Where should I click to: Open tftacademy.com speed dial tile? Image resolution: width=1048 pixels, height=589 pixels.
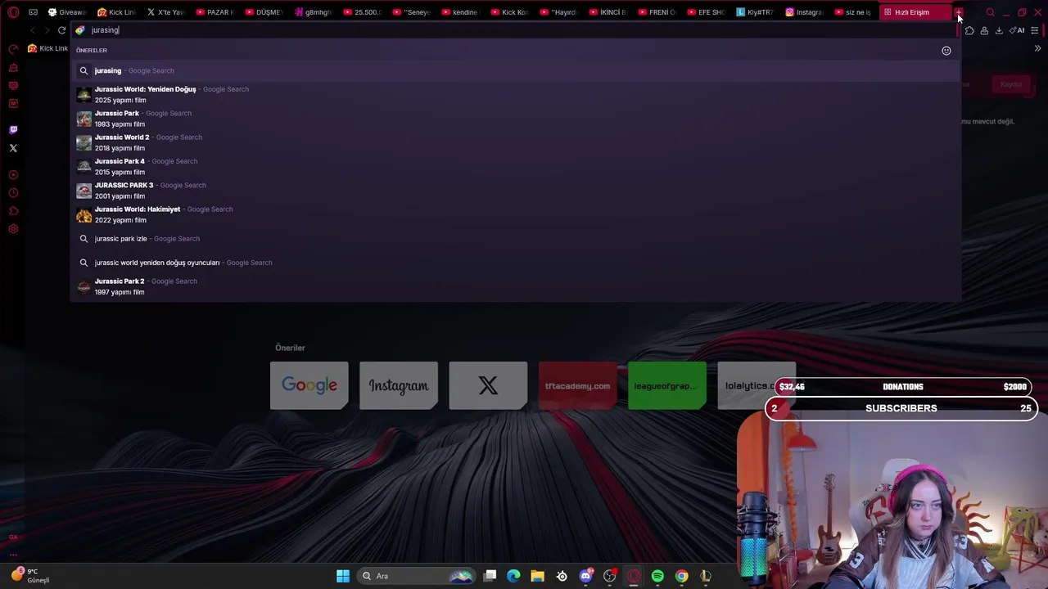578,385
